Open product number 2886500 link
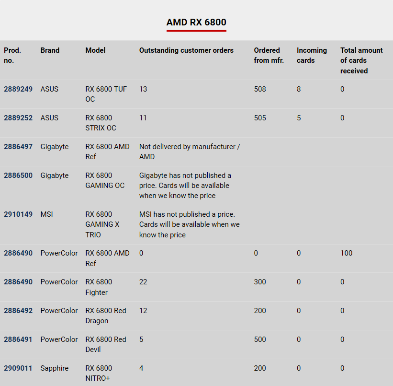393x386 pixels. 18,175
